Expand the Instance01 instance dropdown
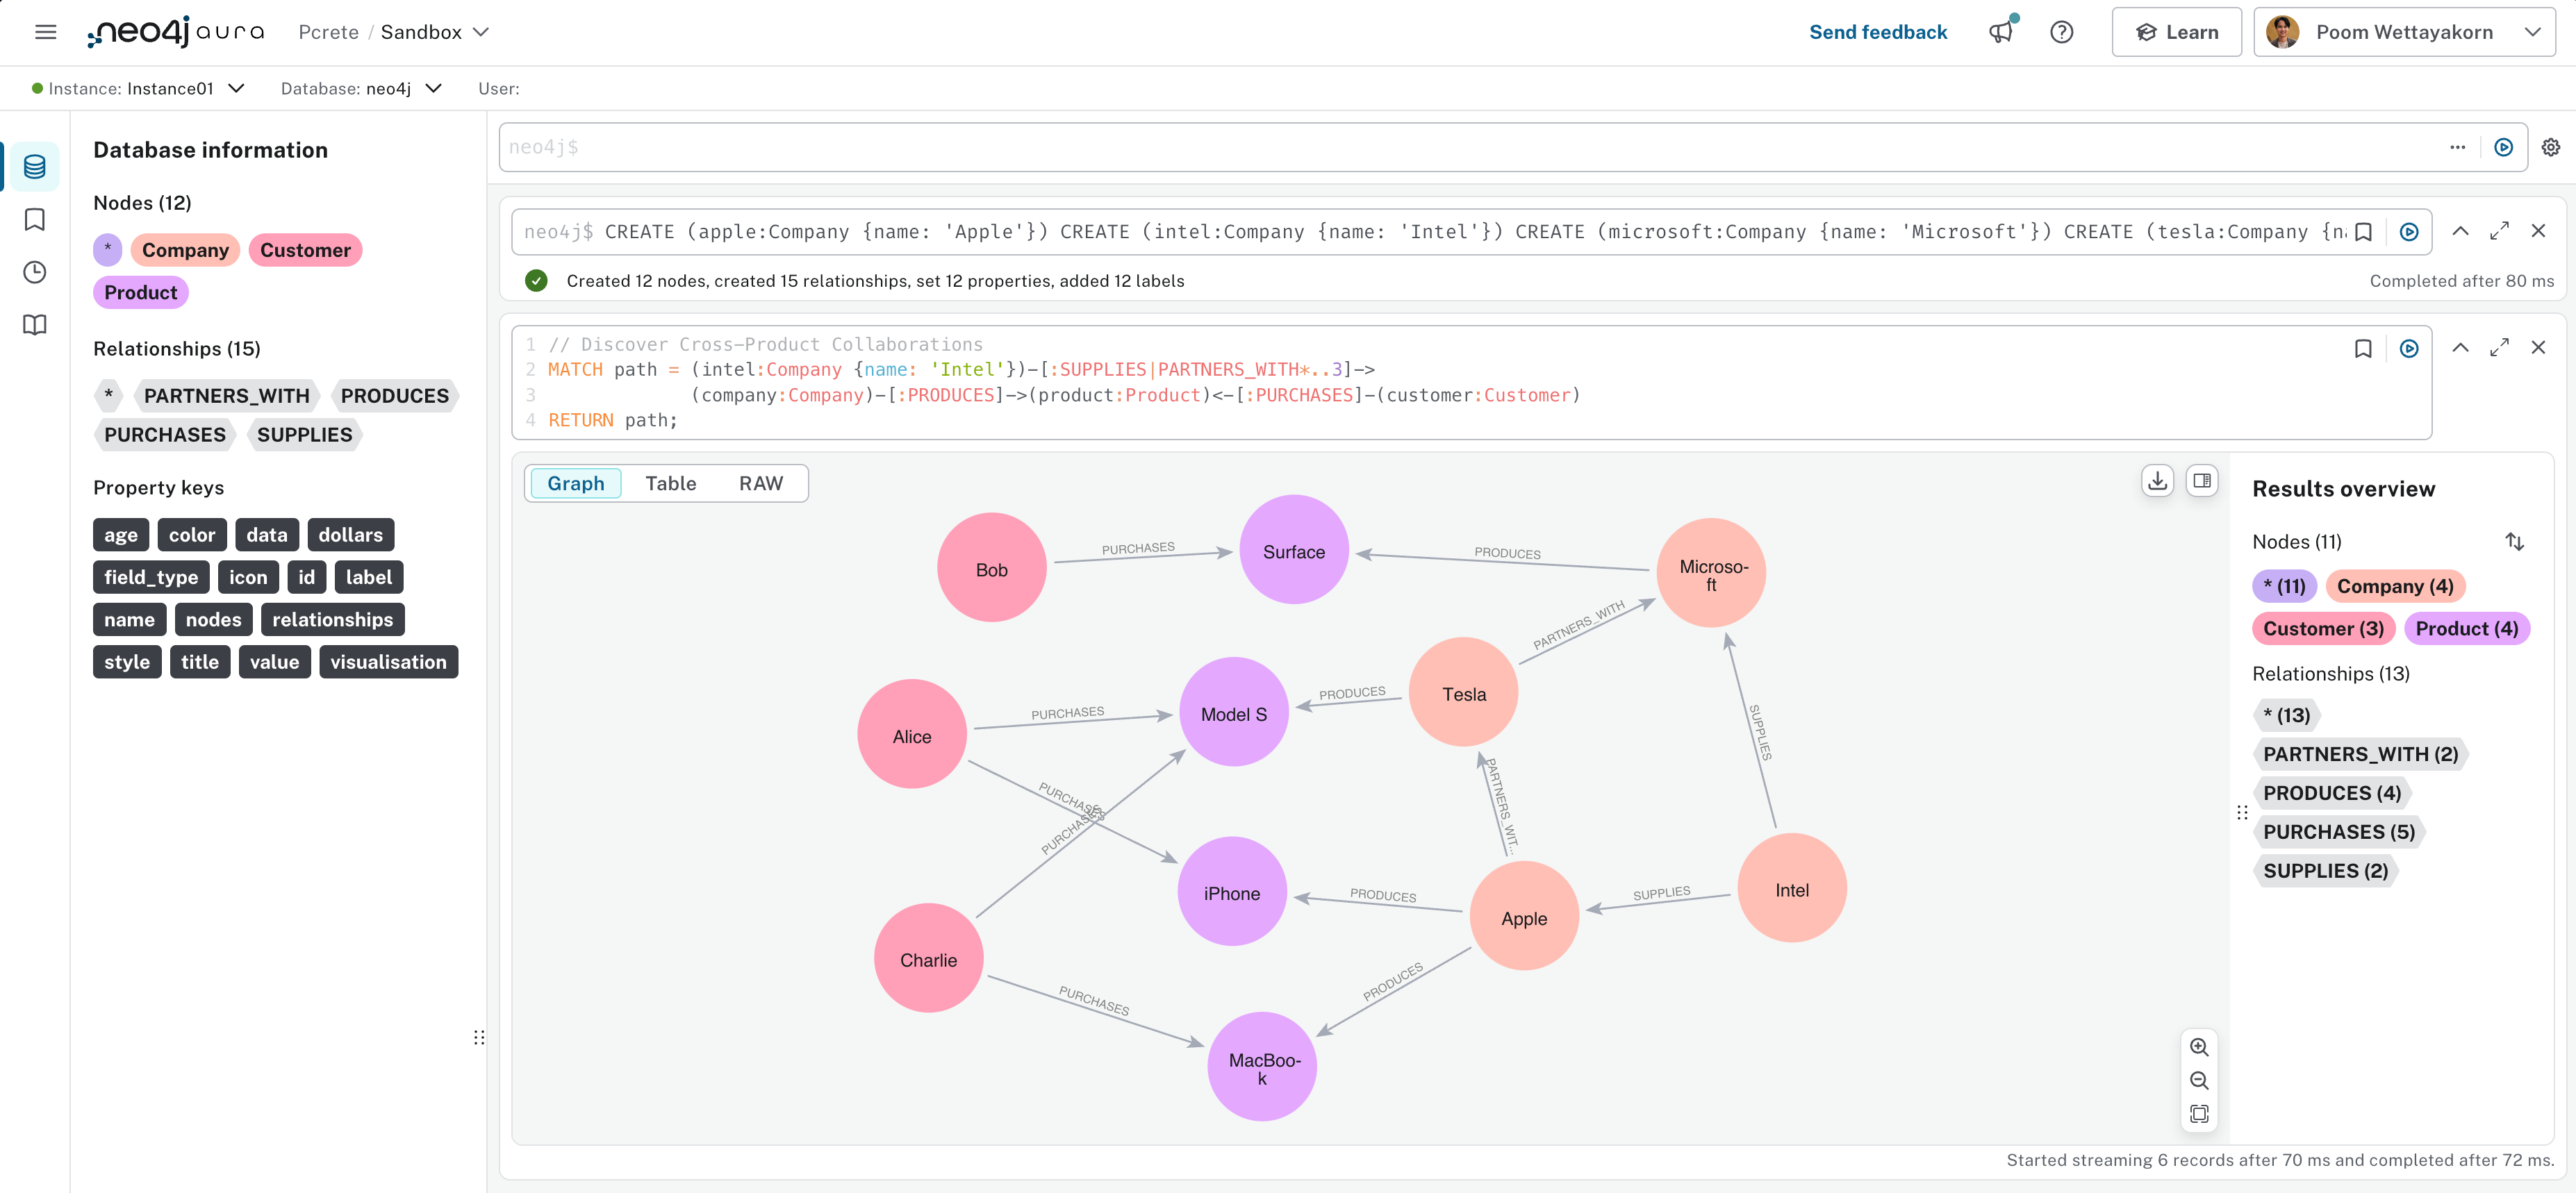This screenshot has width=2576, height=1193. (236, 88)
